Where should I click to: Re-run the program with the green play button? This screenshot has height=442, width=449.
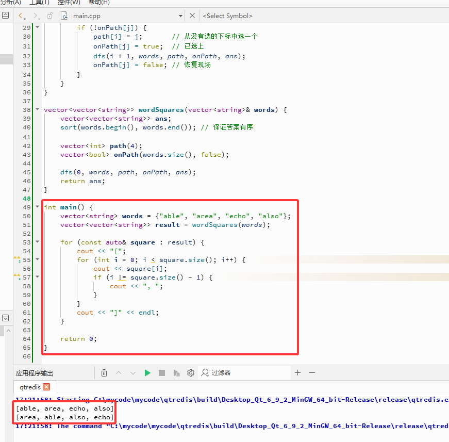(147, 373)
